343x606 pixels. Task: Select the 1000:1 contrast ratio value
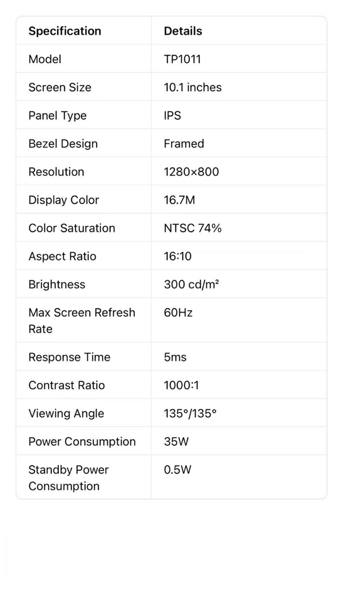pos(181,385)
